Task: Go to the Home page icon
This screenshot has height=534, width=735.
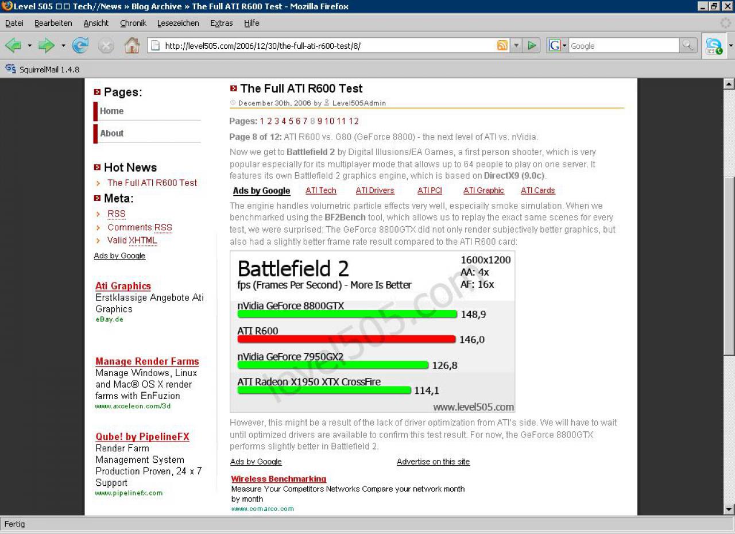Action: coord(132,45)
